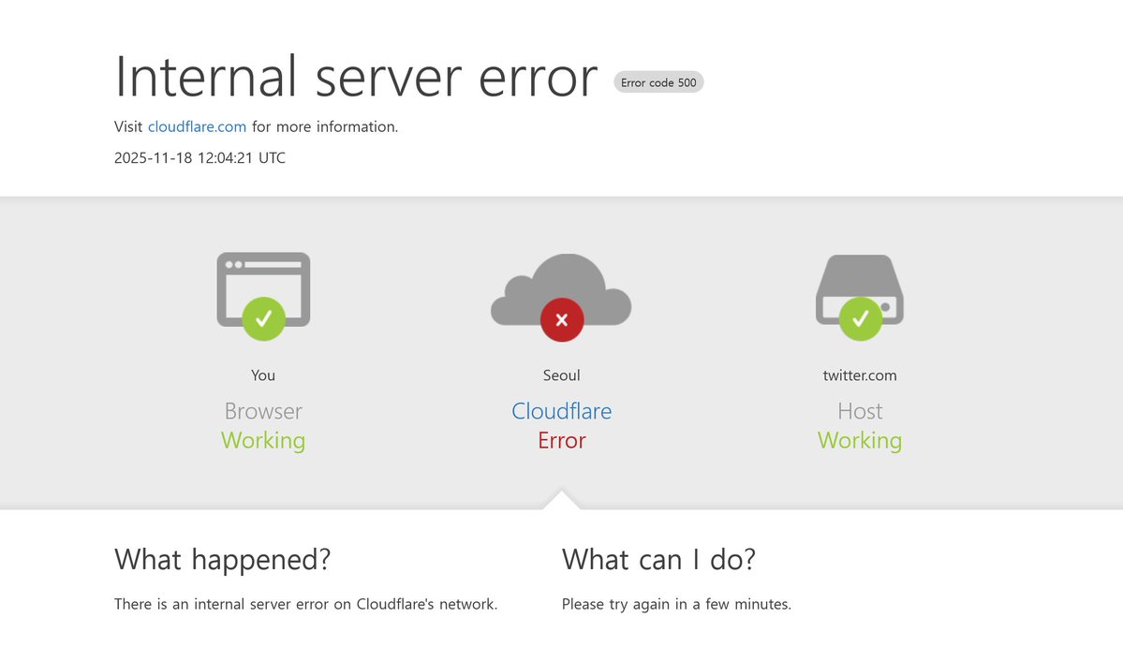Image resolution: width=1123 pixels, height=661 pixels.
Task: Click the Cloudflare link under Seoul
Action: pos(562,411)
